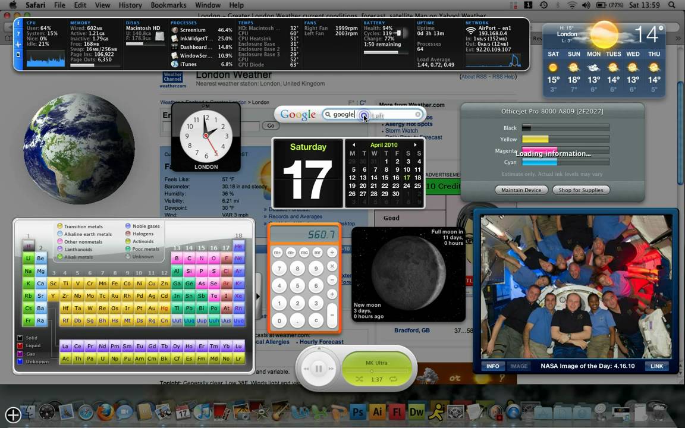This screenshot has width=685, height=428.
Task: Click the IMAGE tab in NASA widget
Action: pos(519,366)
